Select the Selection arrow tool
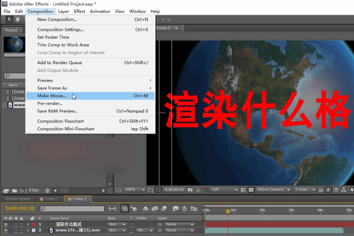 pos(8,19)
